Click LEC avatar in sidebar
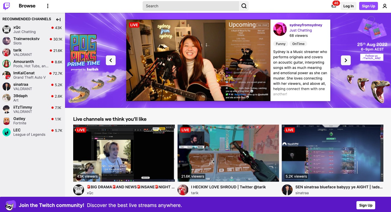The image size is (391, 212). [x=7, y=132]
